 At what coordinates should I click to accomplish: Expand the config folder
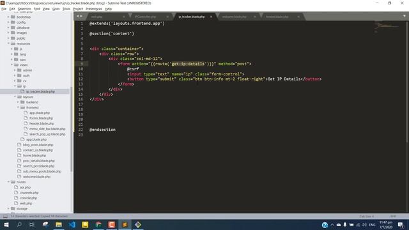[8, 22]
